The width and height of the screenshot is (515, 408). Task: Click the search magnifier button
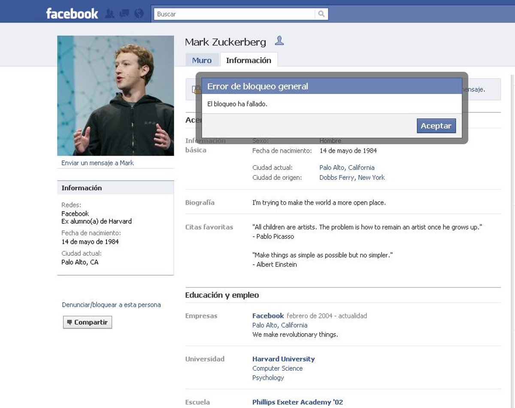tap(321, 14)
